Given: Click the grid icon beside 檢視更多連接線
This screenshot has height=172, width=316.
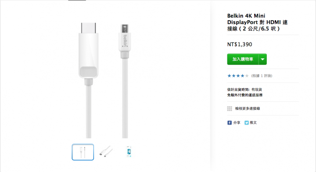Looking at the screenshot, I should pyautogui.click(x=230, y=108).
